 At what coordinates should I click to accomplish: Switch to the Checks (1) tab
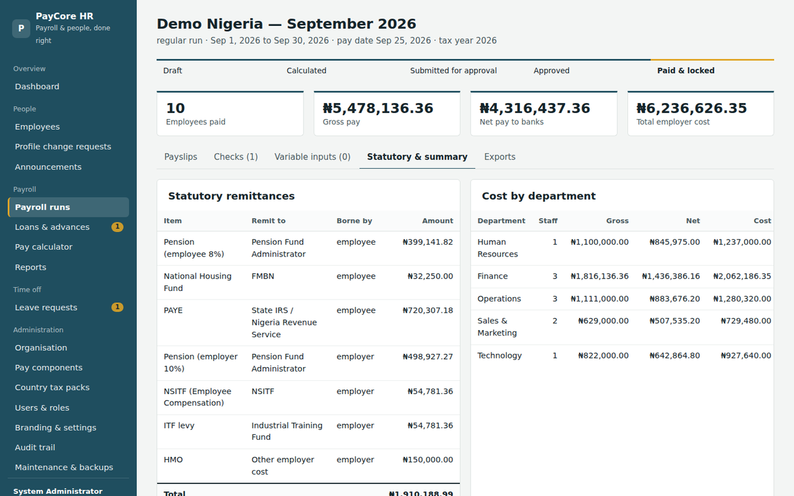236,157
